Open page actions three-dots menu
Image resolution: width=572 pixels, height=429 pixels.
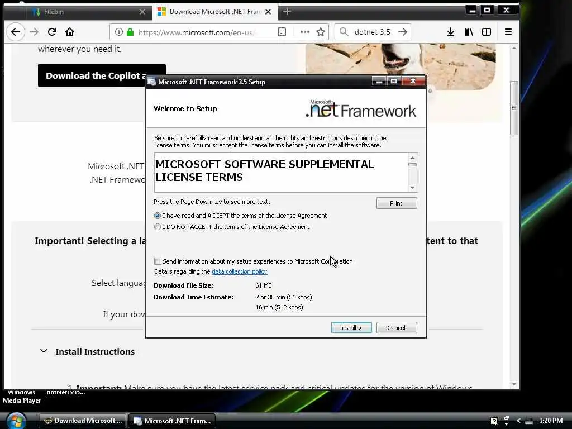pyautogui.click(x=304, y=32)
